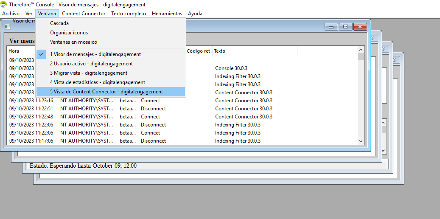Click the message list vertical scrollbar thumb
440x219 pixels.
(x=361, y=57)
